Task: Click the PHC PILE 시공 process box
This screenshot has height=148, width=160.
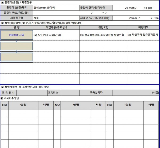Action: coord(17,35)
